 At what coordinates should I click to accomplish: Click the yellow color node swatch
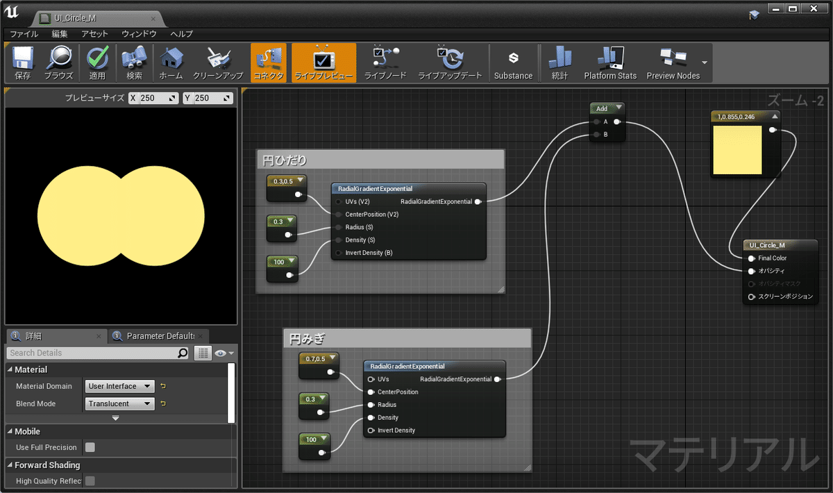pos(738,150)
